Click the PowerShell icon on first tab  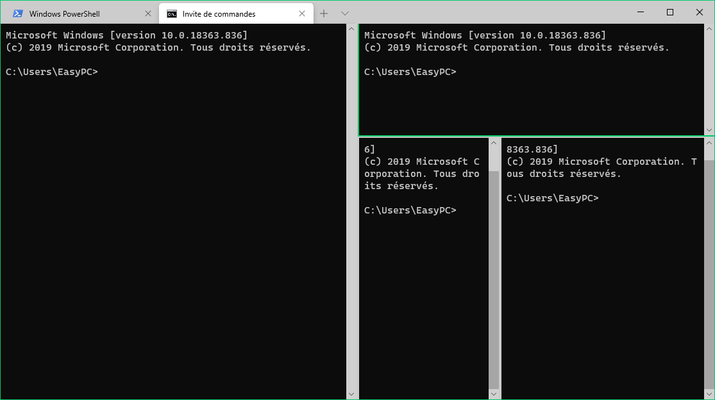(18, 13)
